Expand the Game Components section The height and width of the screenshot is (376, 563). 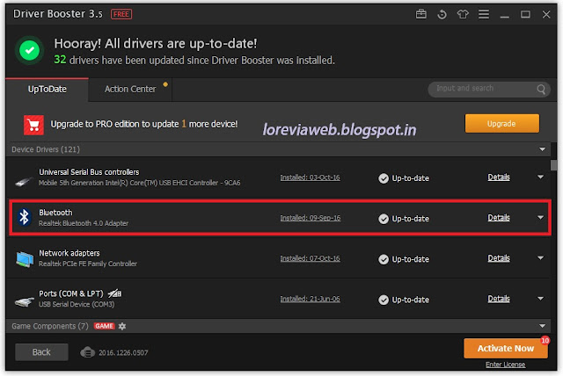(x=542, y=326)
